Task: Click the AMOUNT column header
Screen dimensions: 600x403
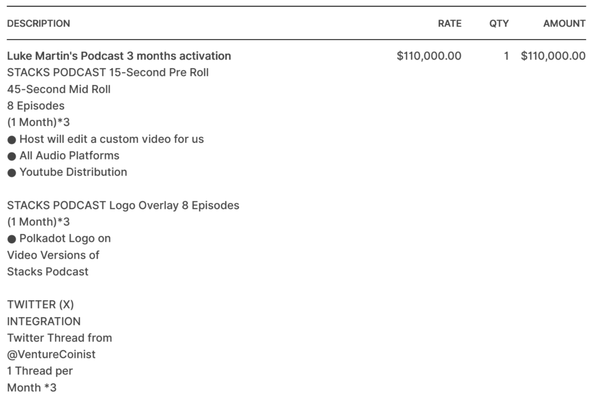Action: click(x=564, y=23)
